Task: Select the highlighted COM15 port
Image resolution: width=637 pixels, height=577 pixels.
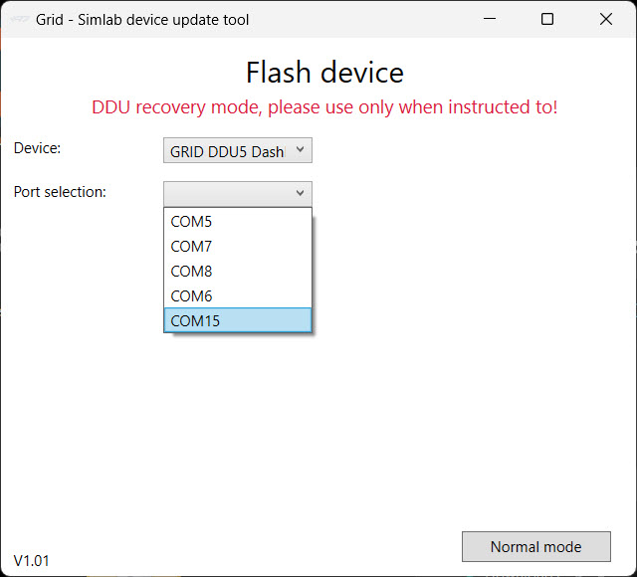Action: (238, 320)
